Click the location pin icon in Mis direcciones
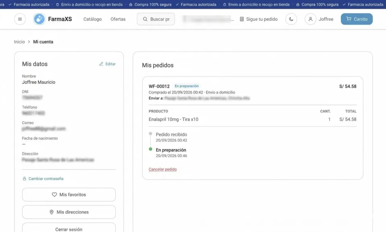Image resolution: width=386 pixels, height=232 pixels. [x=51, y=212]
